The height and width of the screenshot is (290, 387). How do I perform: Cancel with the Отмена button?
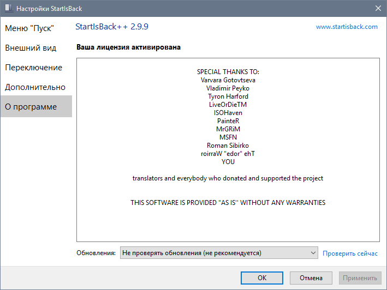click(x=311, y=278)
